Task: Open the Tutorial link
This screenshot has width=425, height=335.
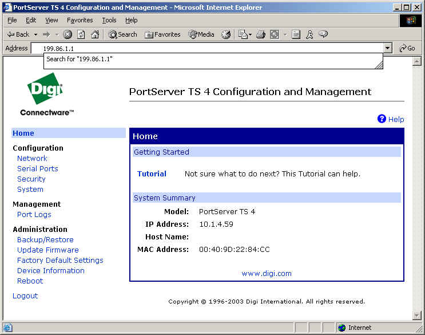Action: (152, 174)
